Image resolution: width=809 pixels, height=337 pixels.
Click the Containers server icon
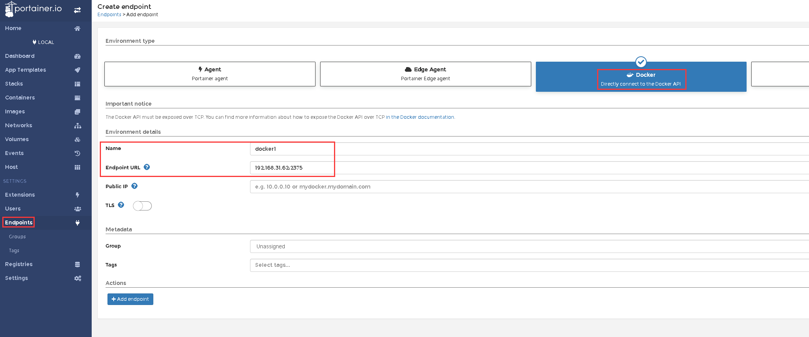tap(77, 98)
